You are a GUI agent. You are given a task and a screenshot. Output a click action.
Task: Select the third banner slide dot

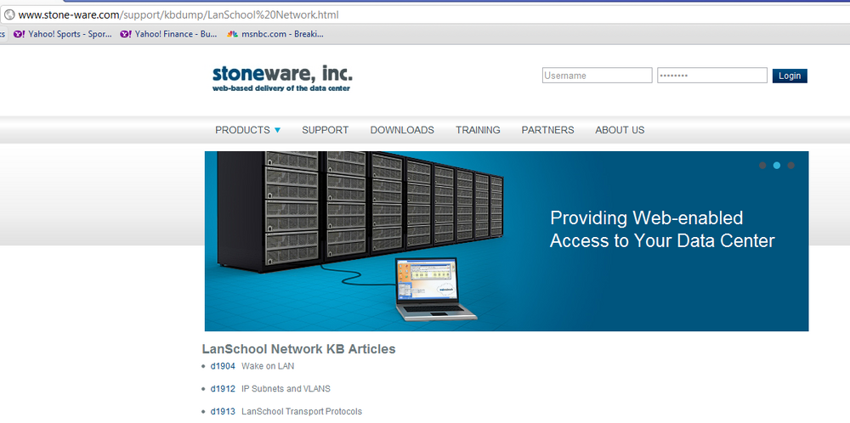(790, 165)
